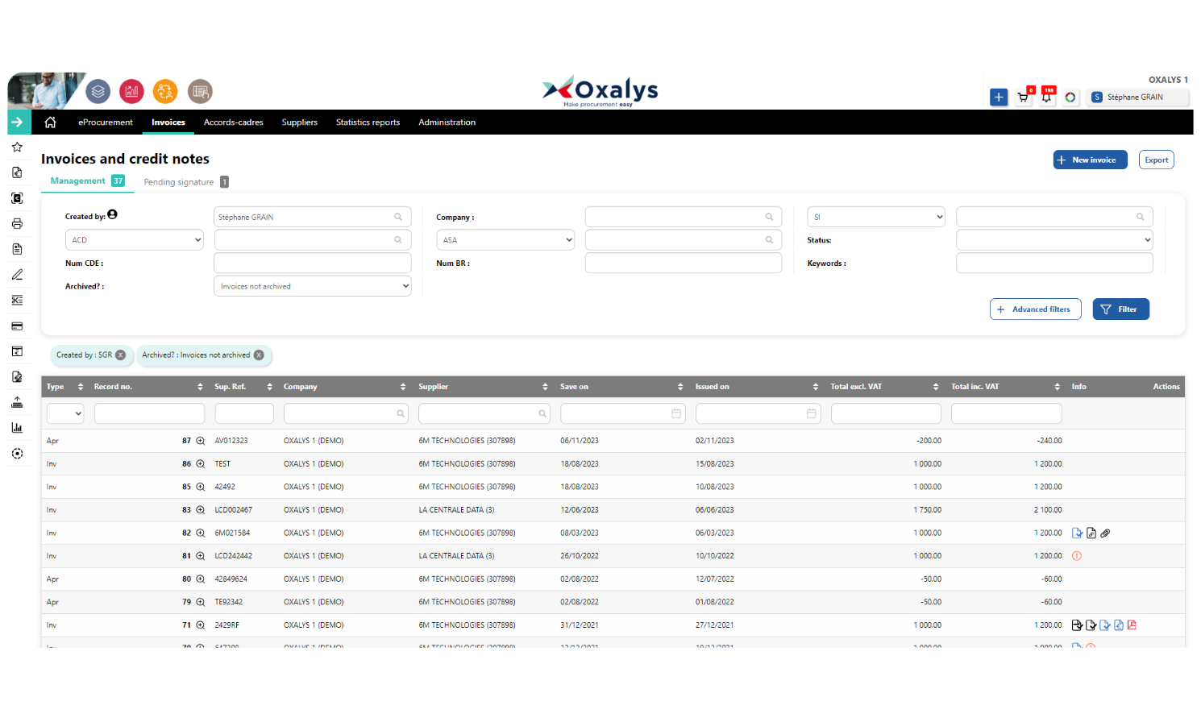The image size is (1201, 722).
Task: Click the blue plus quick-create icon
Action: pos(999,97)
